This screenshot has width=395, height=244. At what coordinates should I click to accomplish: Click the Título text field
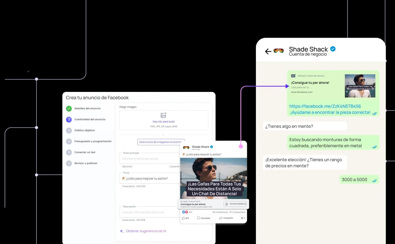tap(149, 178)
